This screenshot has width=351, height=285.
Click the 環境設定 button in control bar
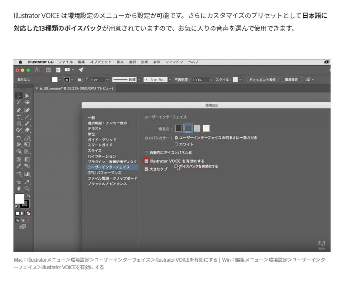click(291, 80)
